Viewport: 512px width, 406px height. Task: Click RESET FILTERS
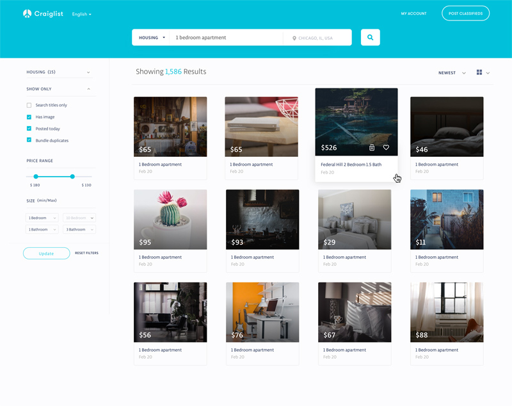coord(86,253)
